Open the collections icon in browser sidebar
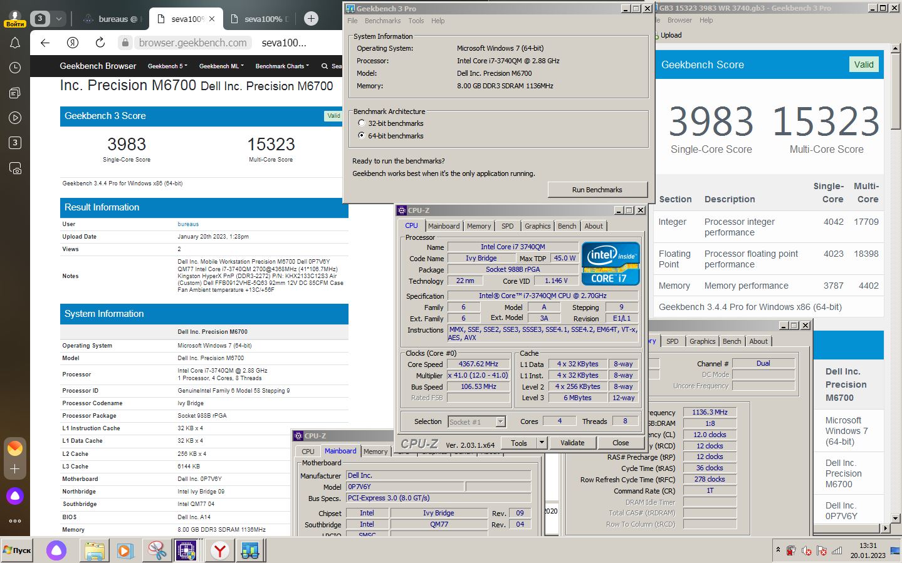This screenshot has height=563, width=902. tap(15, 93)
